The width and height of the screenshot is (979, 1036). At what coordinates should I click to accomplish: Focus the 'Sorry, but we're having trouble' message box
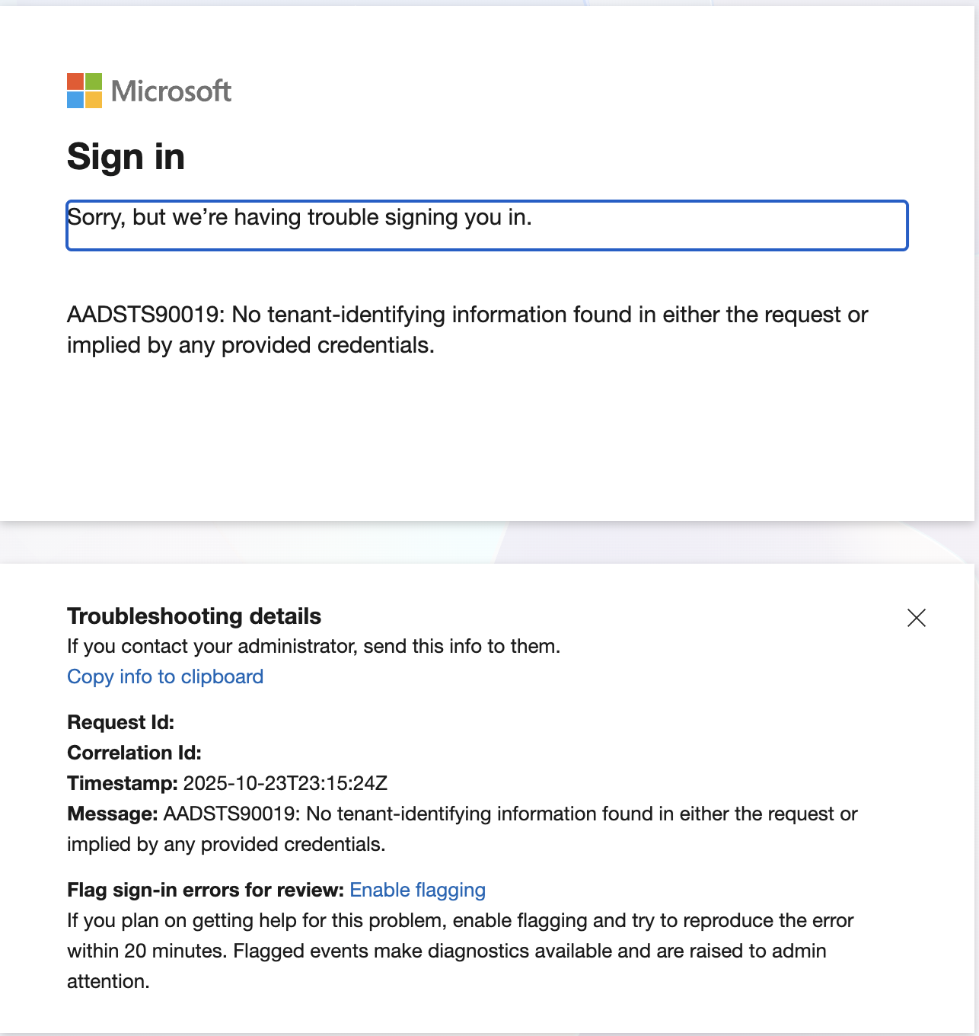coord(487,225)
